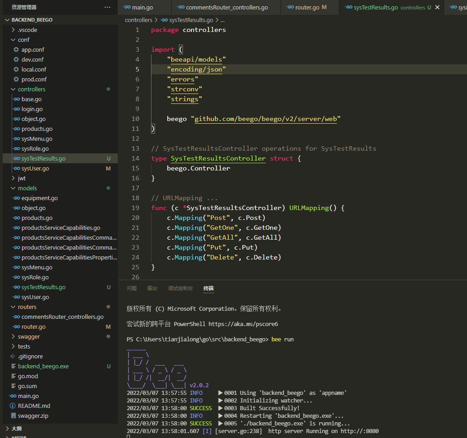Open the explorer more actions ellipsis
The height and width of the screenshot is (438, 467).
[107, 7]
